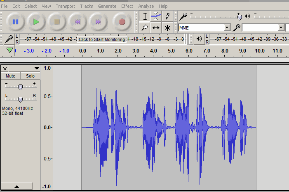Click the Stop button
Image resolution: width=289 pixels, height=192 pixels.
pyautogui.click(x=57, y=22)
